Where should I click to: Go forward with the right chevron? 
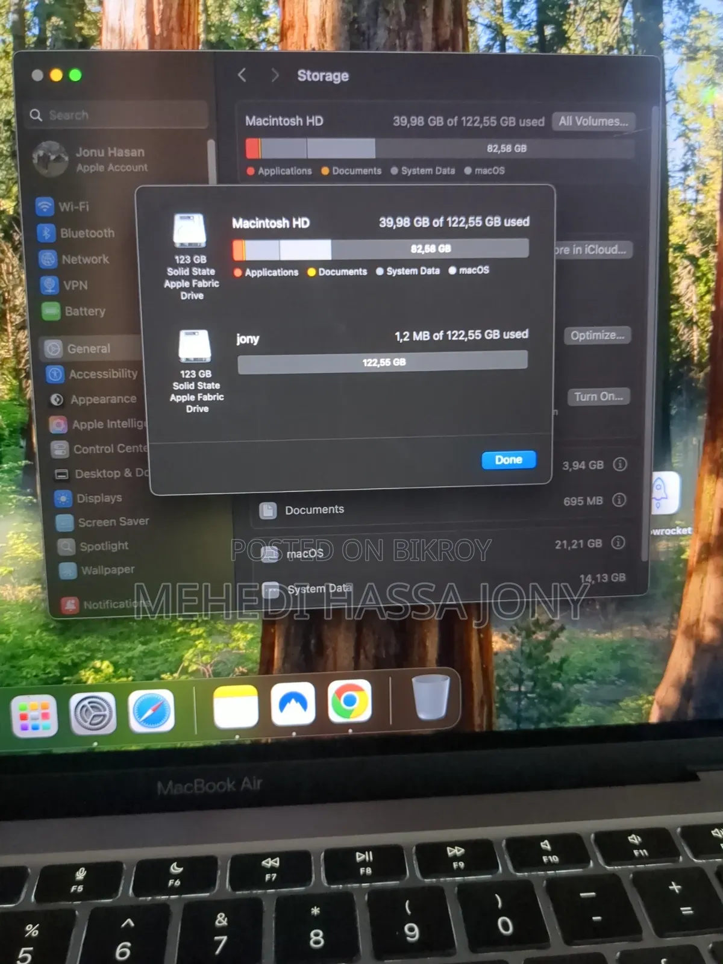click(275, 75)
